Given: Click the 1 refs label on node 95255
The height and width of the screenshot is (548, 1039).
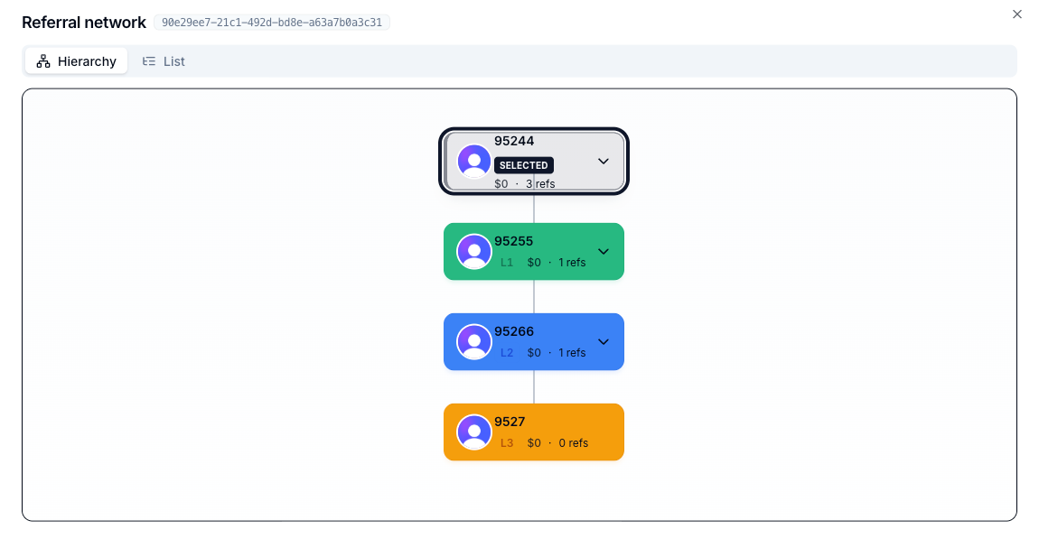Looking at the screenshot, I should coord(571,262).
